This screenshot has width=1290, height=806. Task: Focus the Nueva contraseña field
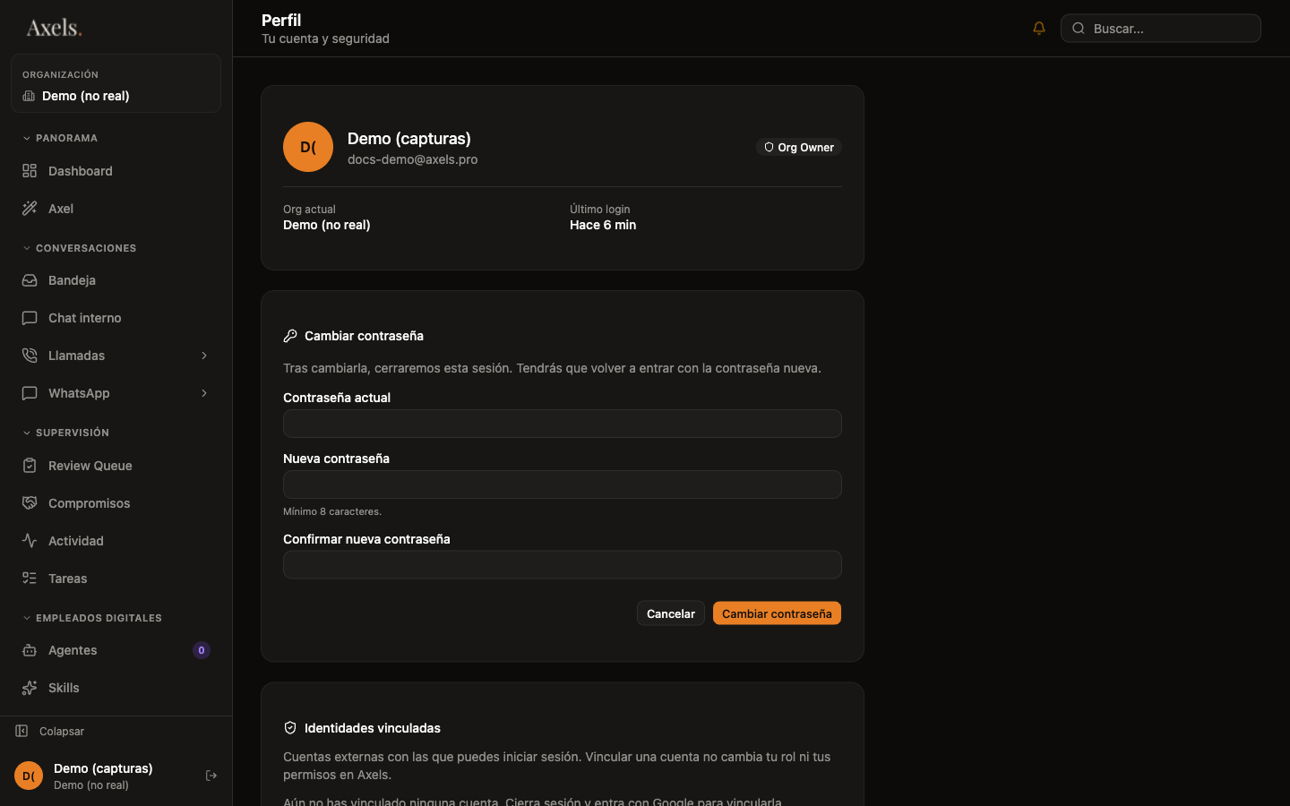(563, 484)
